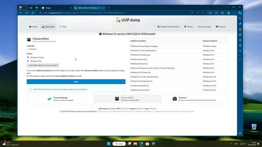
Task: Open the orange briefcase tools sidebar icon
Action: pos(240,29)
